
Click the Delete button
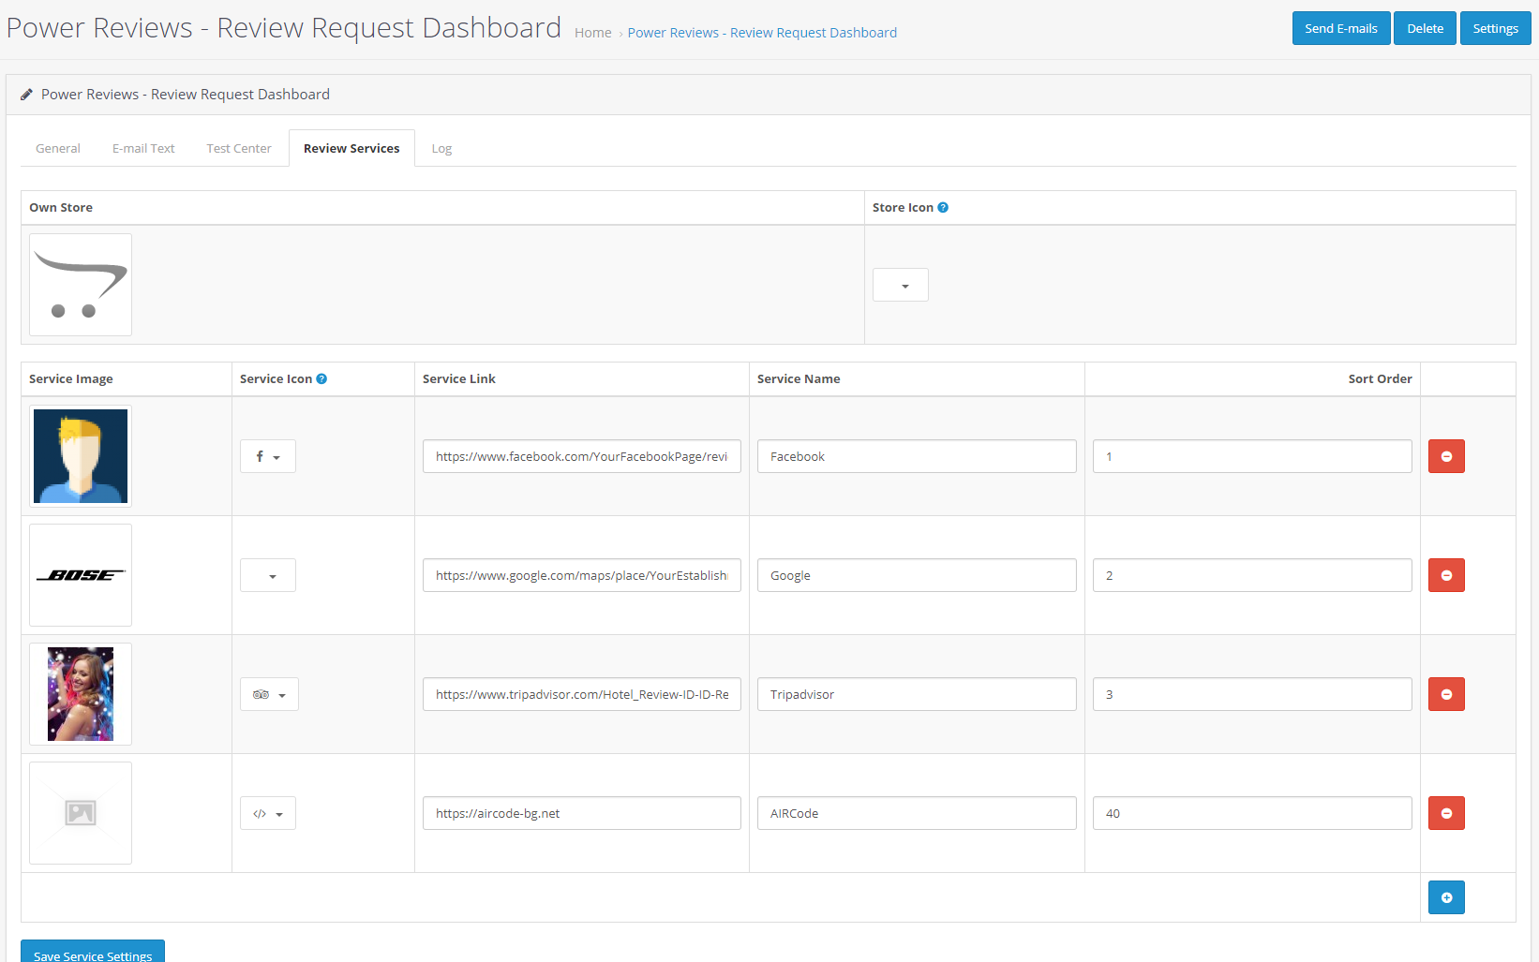tap(1425, 28)
